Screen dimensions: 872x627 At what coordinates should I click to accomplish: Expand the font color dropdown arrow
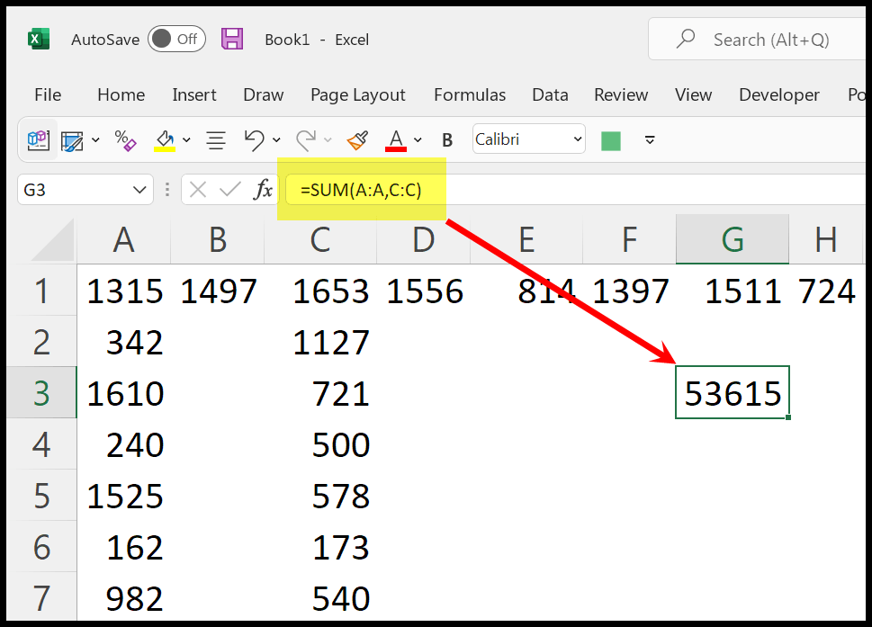click(418, 140)
